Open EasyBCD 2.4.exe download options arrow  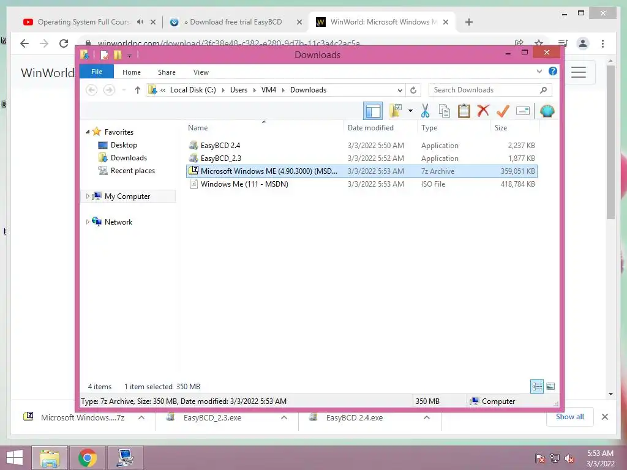(x=427, y=417)
